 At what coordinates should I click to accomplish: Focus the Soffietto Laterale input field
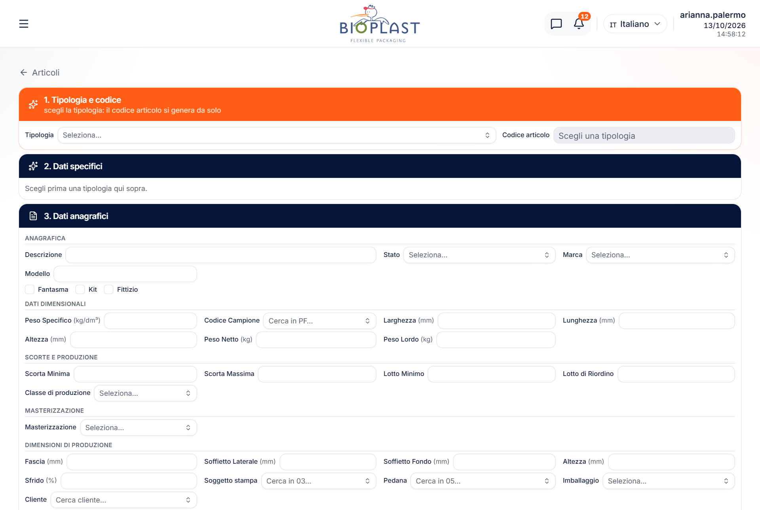tap(328, 462)
